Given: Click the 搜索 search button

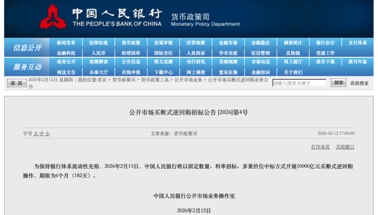Looking at the screenshot, I should (x=338, y=83).
